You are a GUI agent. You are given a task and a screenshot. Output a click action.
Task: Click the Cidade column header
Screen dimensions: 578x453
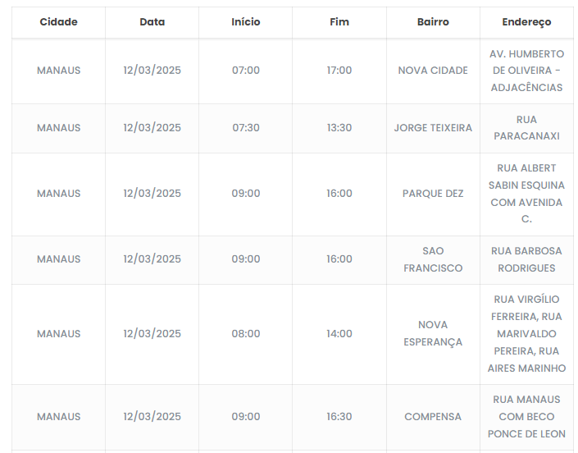(x=58, y=22)
